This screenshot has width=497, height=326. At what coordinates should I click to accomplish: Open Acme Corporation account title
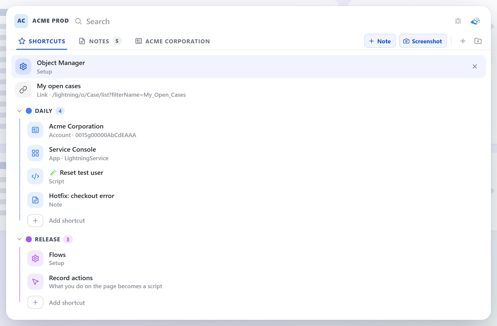(76, 126)
